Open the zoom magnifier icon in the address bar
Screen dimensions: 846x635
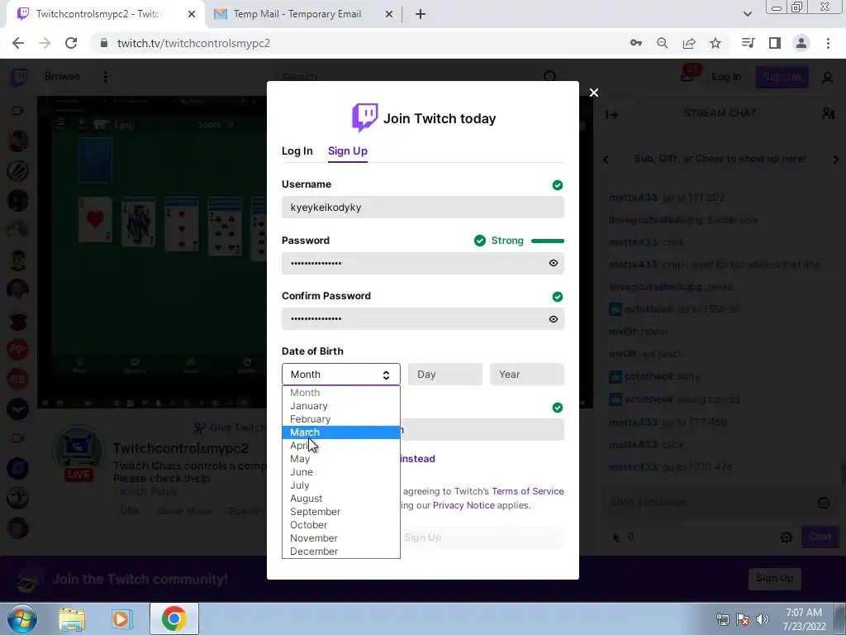tap(663, 43)
